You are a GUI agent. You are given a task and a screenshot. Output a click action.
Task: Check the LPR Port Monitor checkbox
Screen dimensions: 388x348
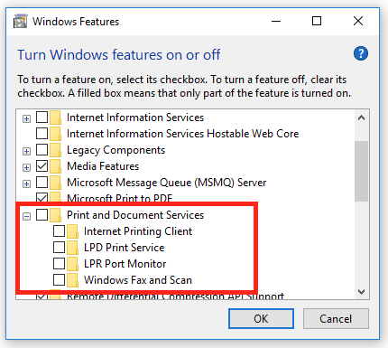(59, 264)
